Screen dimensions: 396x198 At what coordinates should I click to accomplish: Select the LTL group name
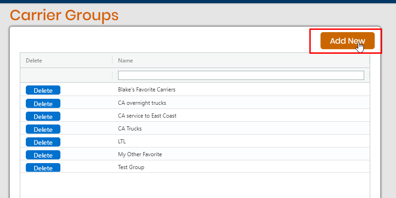122,141
